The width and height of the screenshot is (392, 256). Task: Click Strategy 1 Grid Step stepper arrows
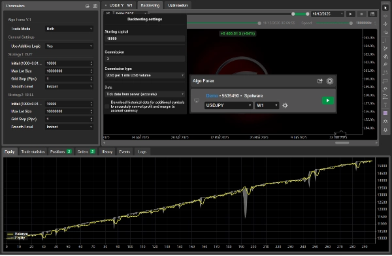[91, 79]
